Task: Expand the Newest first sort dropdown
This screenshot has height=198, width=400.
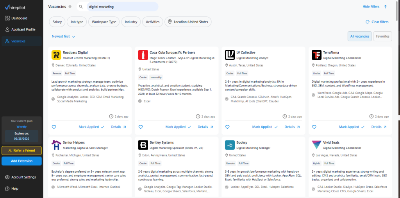Action: click(x=64, y=36)
